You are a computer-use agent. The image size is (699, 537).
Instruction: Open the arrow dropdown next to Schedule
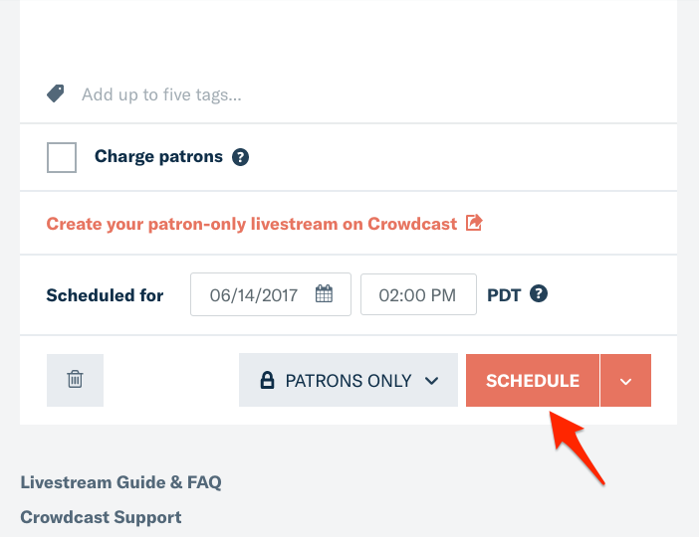point(625,380)
